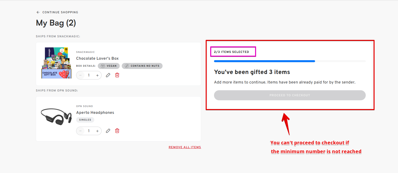Click the Contains No Nuts tag icon
The image size is (398, 173).
pyautogui.click(x=127, y=66)
